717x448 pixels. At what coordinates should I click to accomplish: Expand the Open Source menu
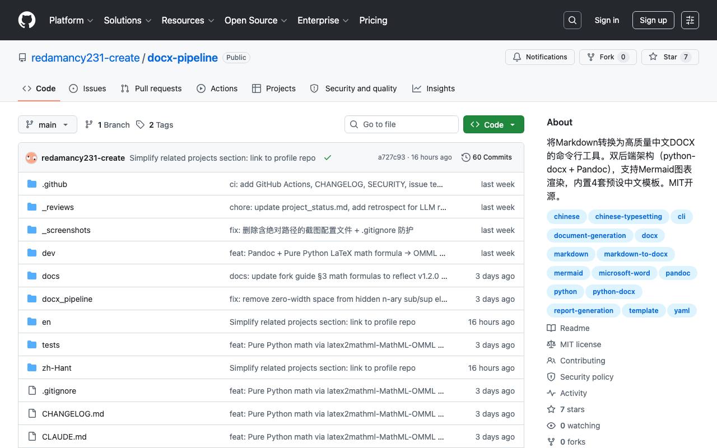tap(256, 20)
